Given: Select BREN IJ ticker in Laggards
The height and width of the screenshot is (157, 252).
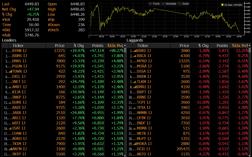Looking at the screenshot, I should 144,76.
